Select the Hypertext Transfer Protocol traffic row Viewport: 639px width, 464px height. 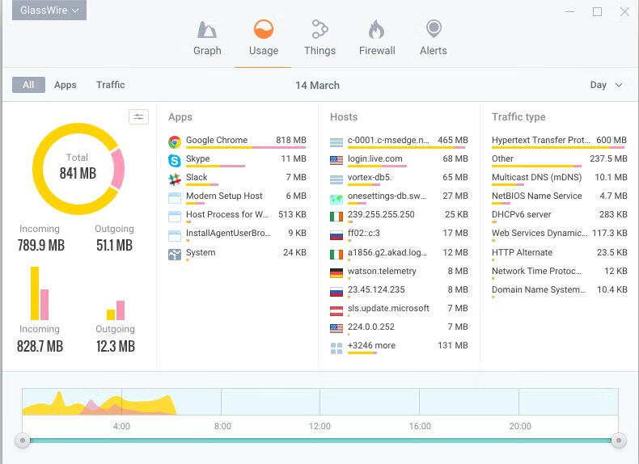540,141
